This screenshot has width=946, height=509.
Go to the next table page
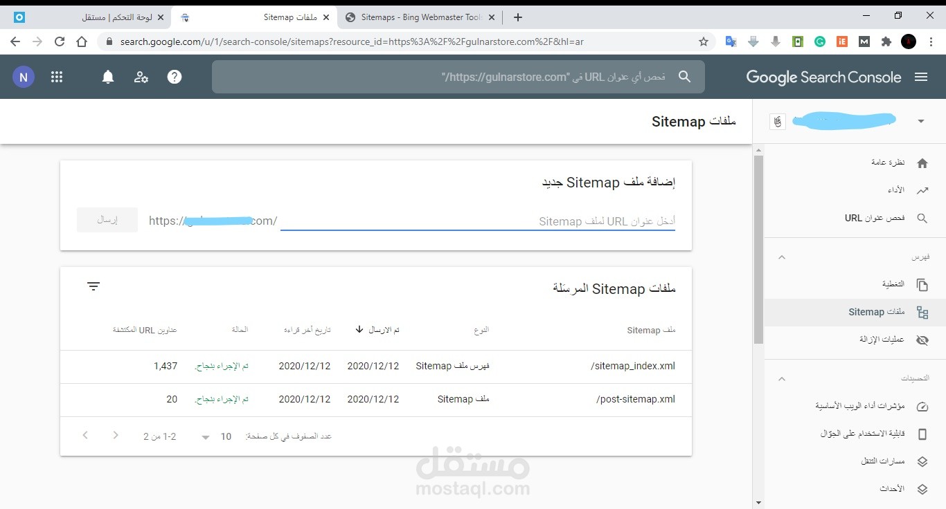[116, 436]
